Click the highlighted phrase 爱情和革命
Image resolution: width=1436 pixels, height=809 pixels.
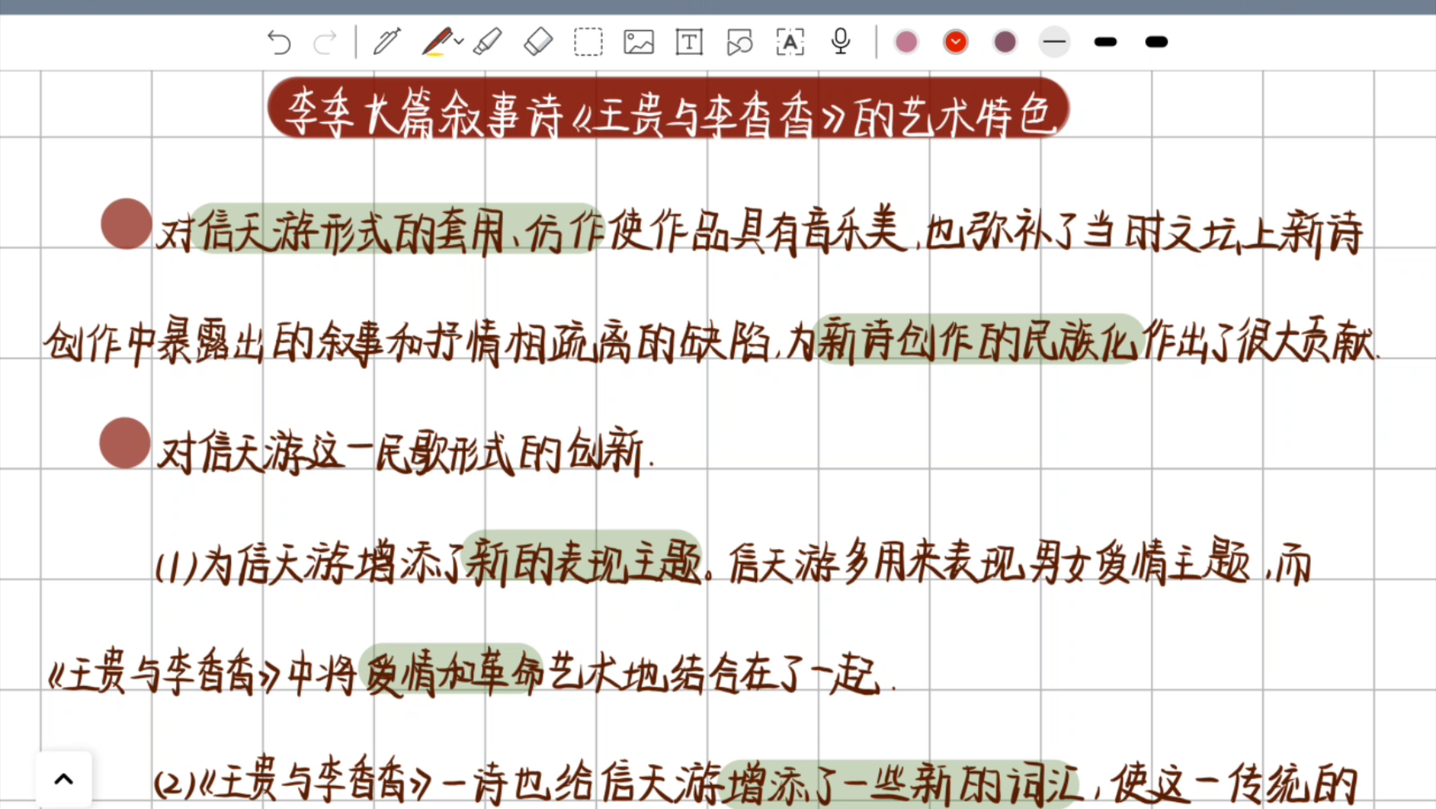pos(452,670)
